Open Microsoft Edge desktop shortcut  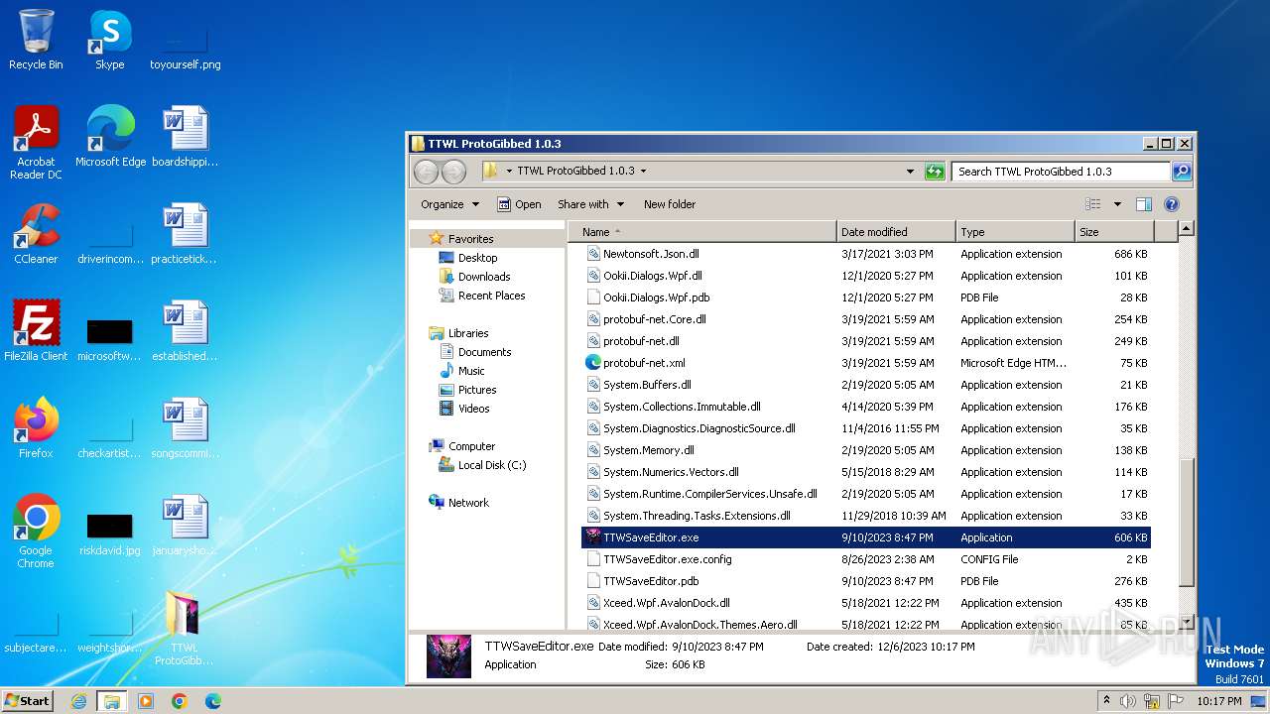click(110, 137)
